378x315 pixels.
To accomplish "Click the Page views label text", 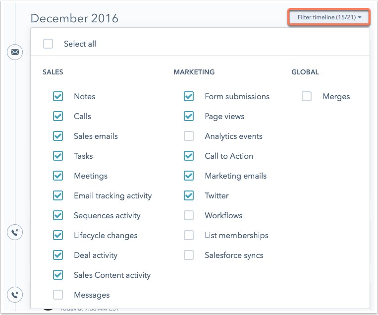I will [224, 117].
